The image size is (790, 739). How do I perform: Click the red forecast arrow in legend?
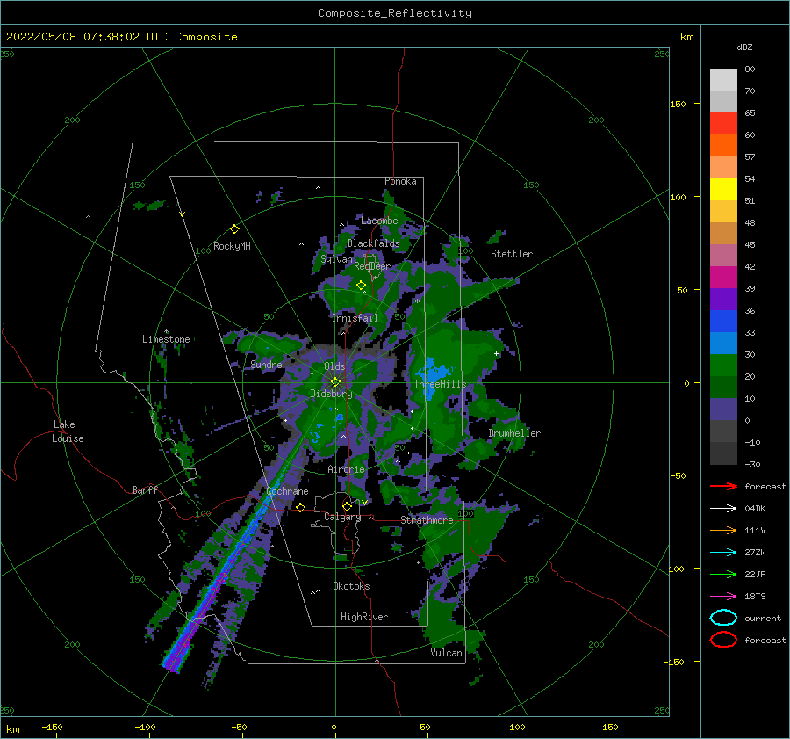pos(723,486)
